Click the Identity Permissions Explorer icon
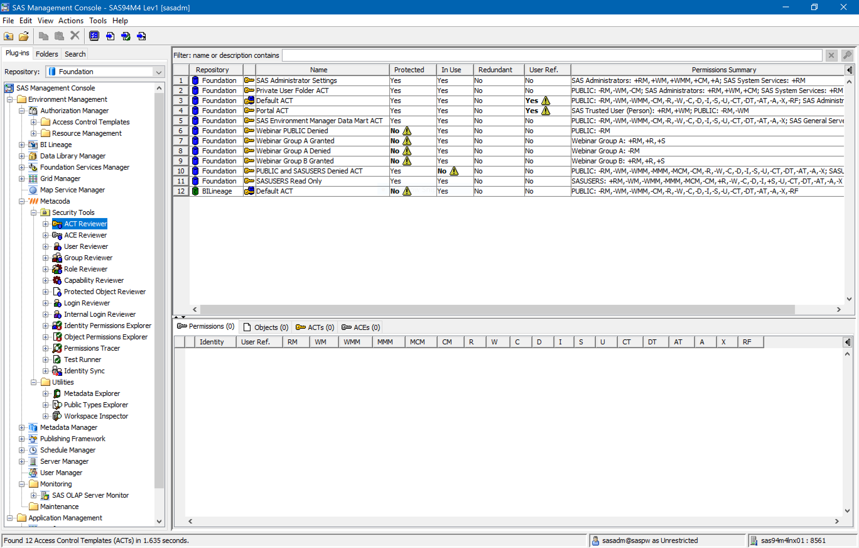The width and height of the screenshot is (859, 548). pos(57,326)
